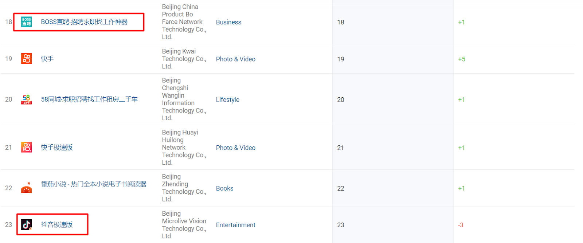
Task: Click publisher Beijing Kwai Technology Co., Ltd.
Action: 184,59
